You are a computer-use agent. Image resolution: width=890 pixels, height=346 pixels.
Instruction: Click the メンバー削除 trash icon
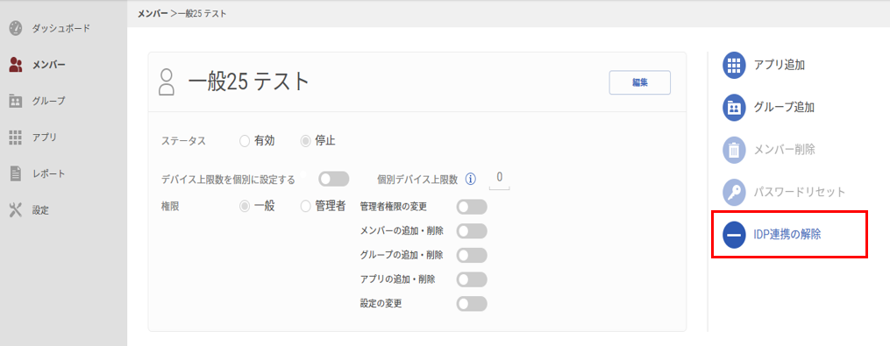(733, 151)
